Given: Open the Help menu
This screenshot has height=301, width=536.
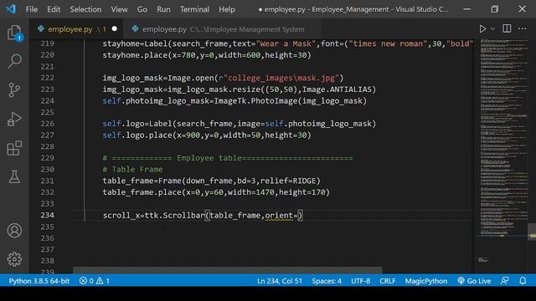Looking at the screenshot, I should pos(227,9).
